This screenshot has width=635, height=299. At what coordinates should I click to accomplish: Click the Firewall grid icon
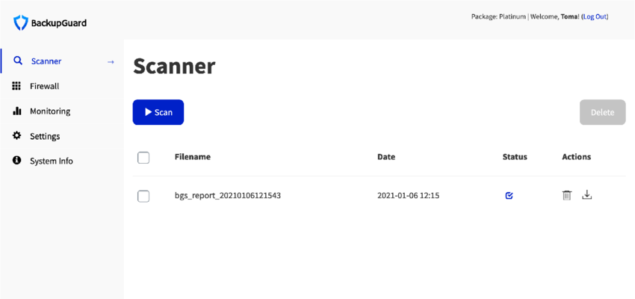(x=16, y=86)
